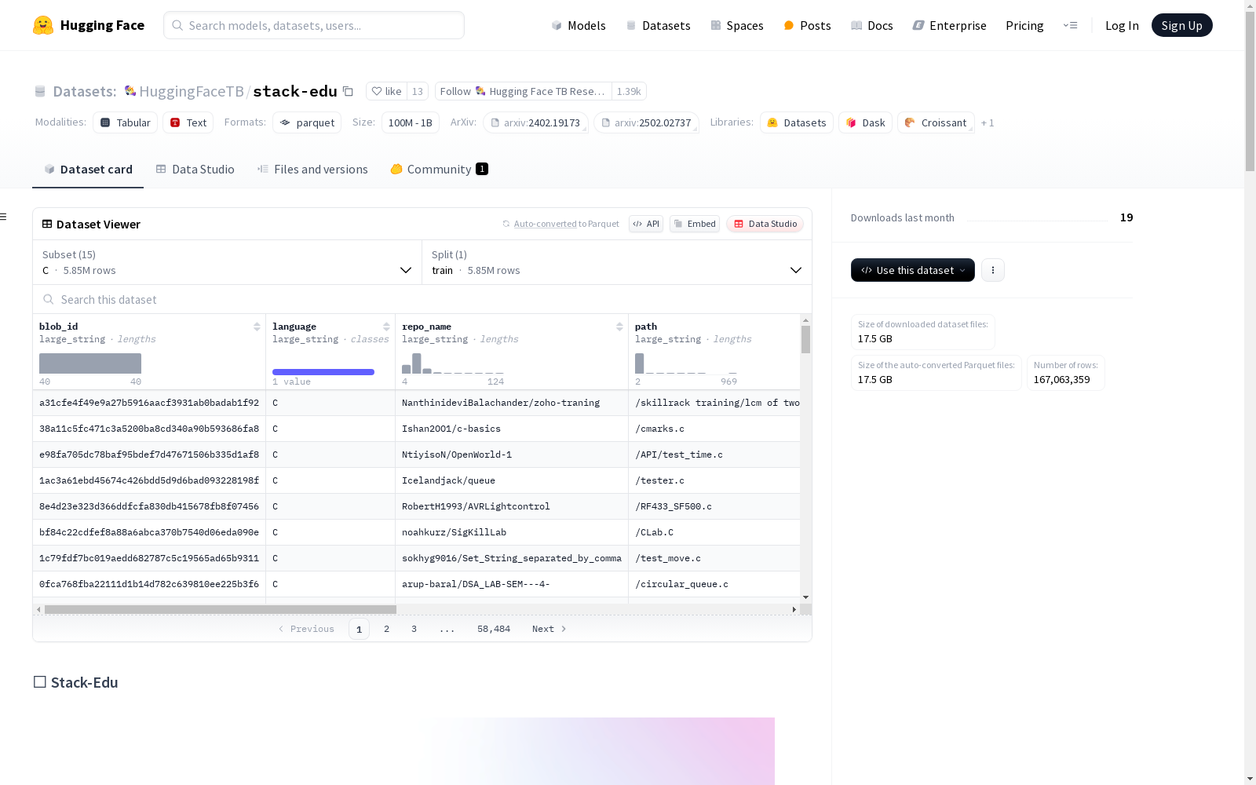The height and width of the screenshot is (785, 1256).
Task: Click the HuggingFaceTB owner link
Action: click(x=192, y=91)
